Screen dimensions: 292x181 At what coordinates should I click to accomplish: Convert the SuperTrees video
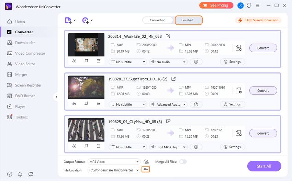click(x=263, y=91)
